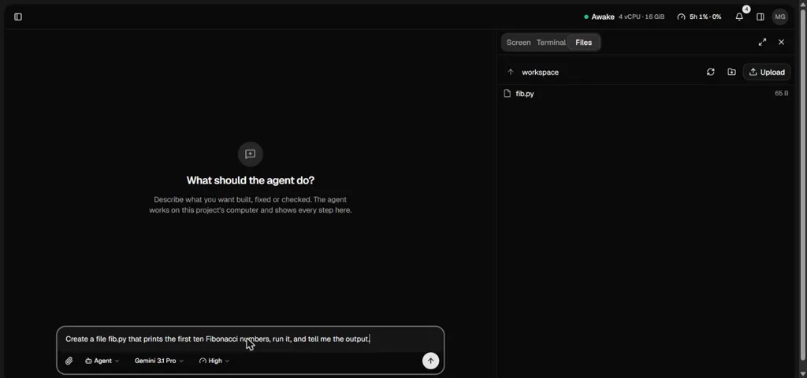The height and width of the screenshot is (378, 807).
Task: Click the Awake machine status indicator
Action: [x=599, y=17]
